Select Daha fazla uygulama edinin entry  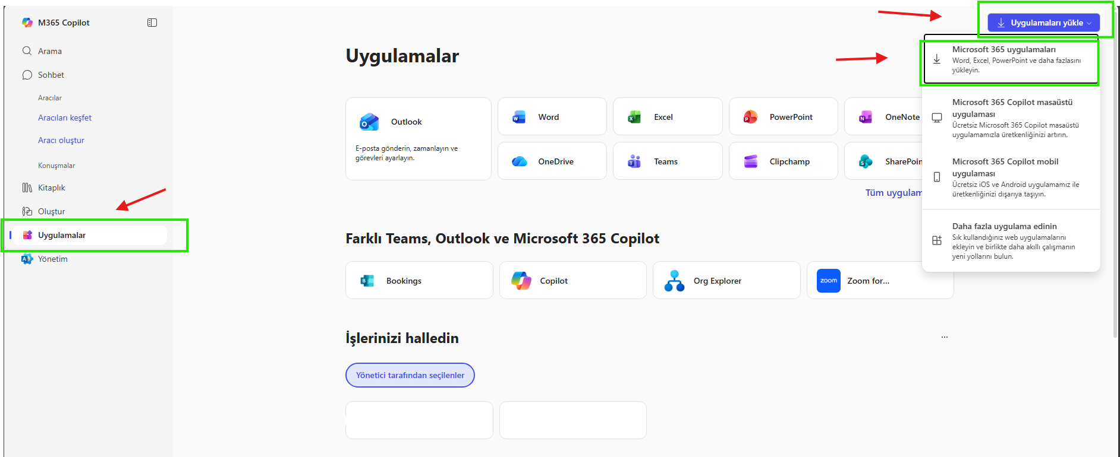tap(1011, 241)
